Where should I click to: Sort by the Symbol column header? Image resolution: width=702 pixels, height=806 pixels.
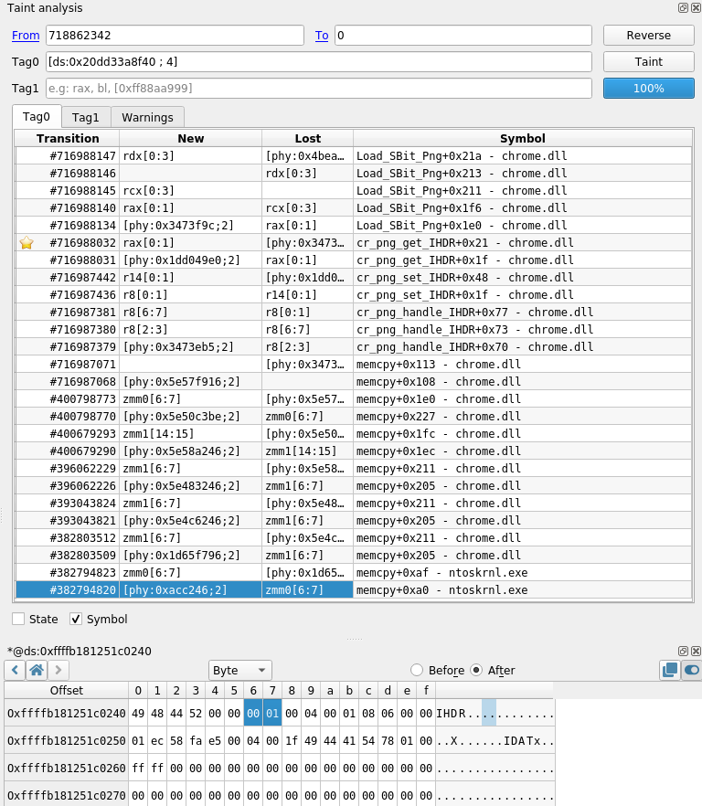(x=523, y=138)
